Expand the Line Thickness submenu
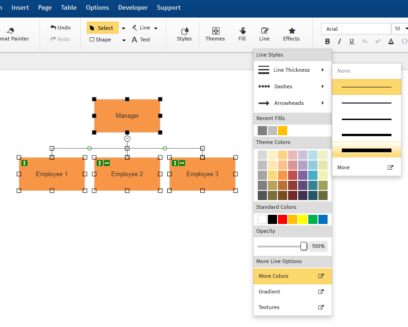408x327 pixels. tap(292, 70)
